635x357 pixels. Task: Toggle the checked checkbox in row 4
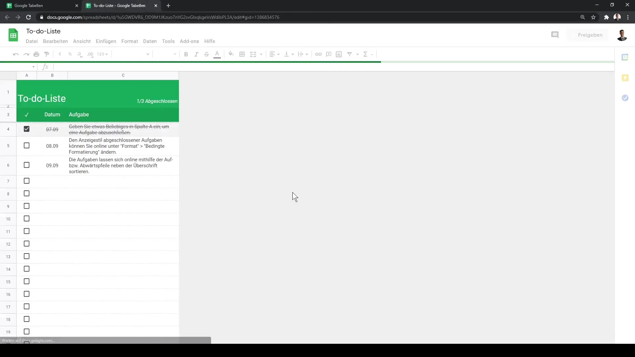point(26,129)
